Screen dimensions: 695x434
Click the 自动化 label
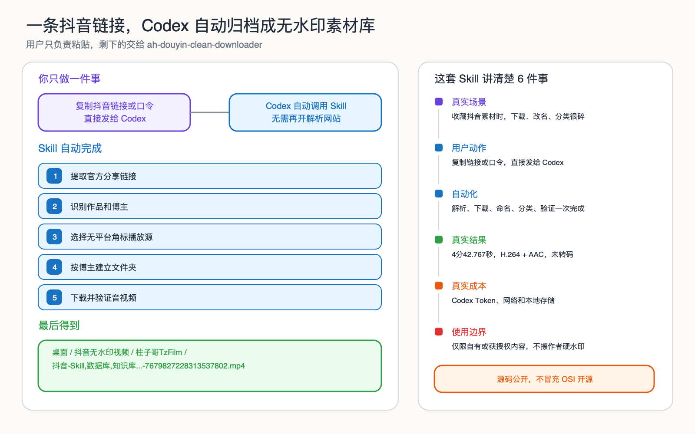pyautogui.click(x=465, y=194)
